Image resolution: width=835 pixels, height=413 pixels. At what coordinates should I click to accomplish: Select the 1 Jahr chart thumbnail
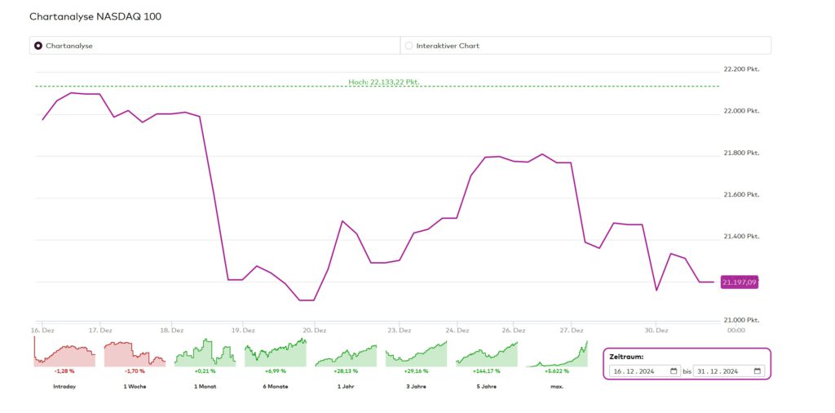coord(346,355)
